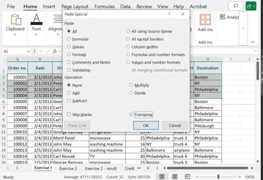Select All using Source theme option
The width and height of the screenshot is (263, 180).
[x=128, y=31]
